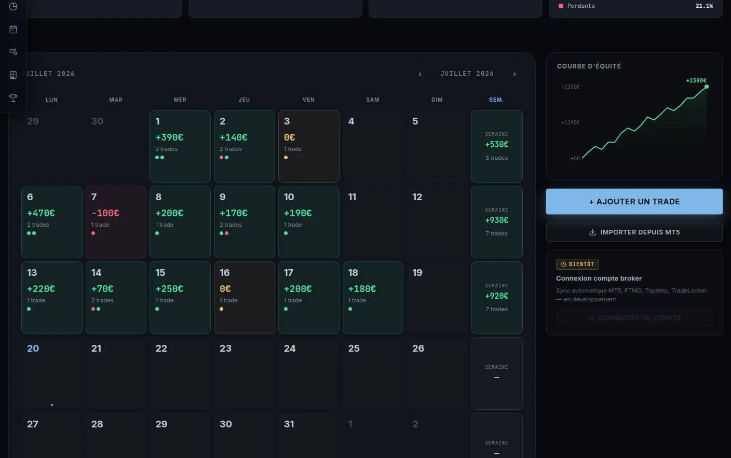Click the COURBE D'ÉQUITÉ heading

[x=589, y=66]
